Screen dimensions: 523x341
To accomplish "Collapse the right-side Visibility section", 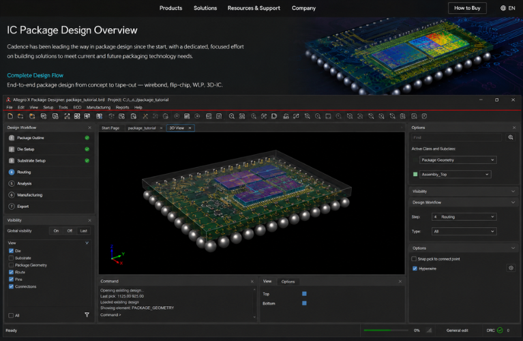I will (513, 191).
